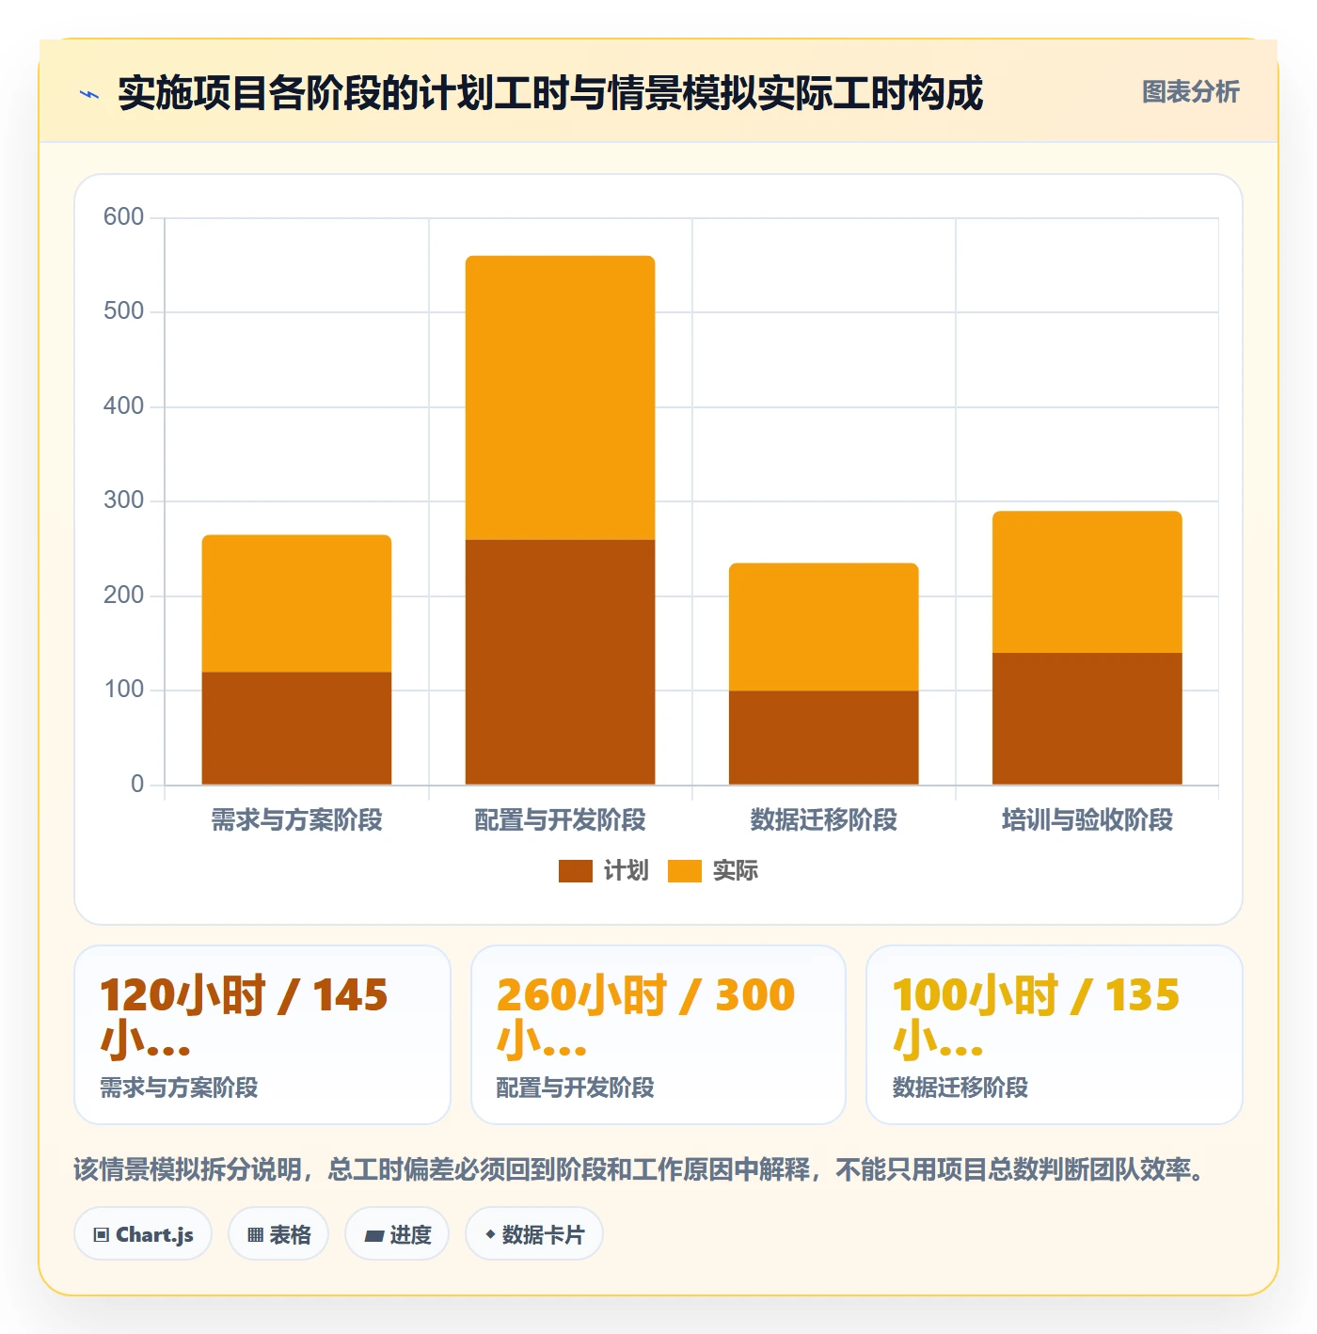Click the 培训与验收阶段 actual bar segment
This screenshot has height=1334, width=1317.
coord(1087,582)
